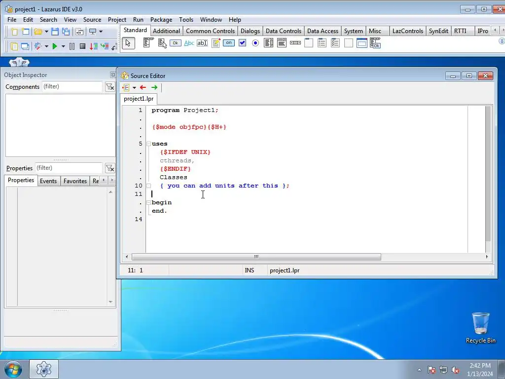Viewport: 505px width, 379px height.
Task: Open the Tools menu
Action: (x=186, y=20)
